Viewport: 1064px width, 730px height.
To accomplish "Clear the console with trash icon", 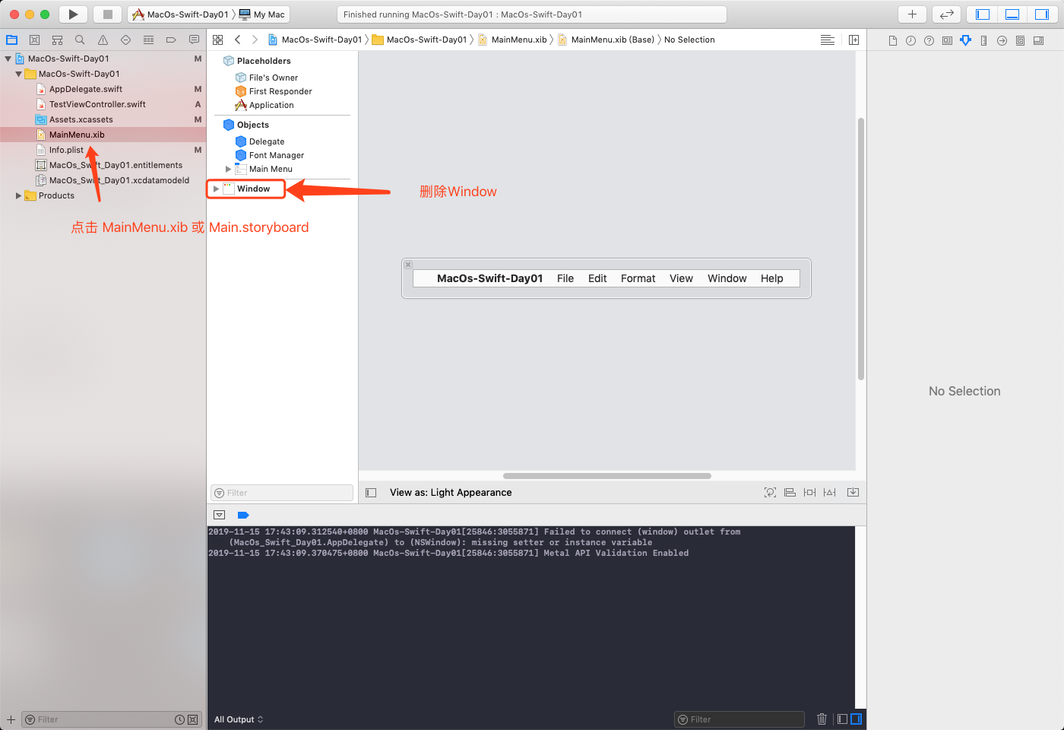I will (822, 719).
